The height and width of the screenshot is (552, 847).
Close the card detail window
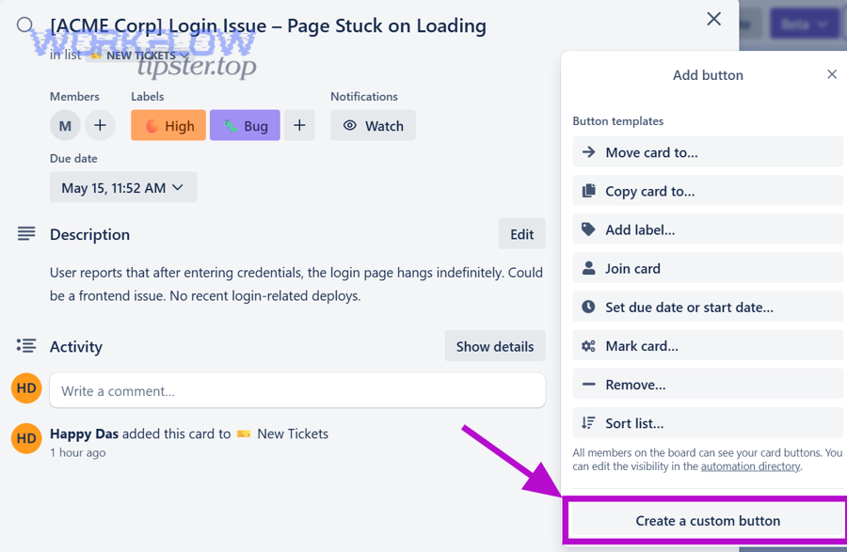[713, 19]
